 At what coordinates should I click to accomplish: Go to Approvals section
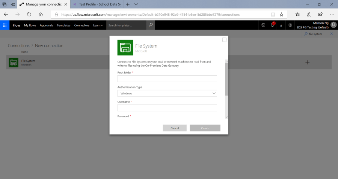tap(46, 25)
